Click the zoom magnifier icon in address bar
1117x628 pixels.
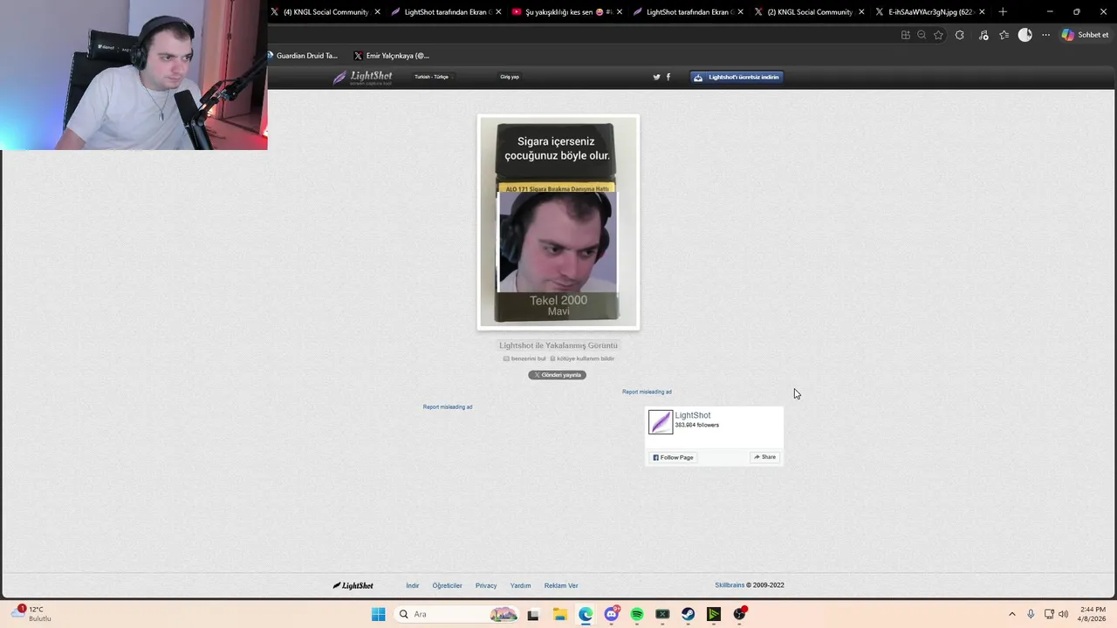(x=922, y=35)
